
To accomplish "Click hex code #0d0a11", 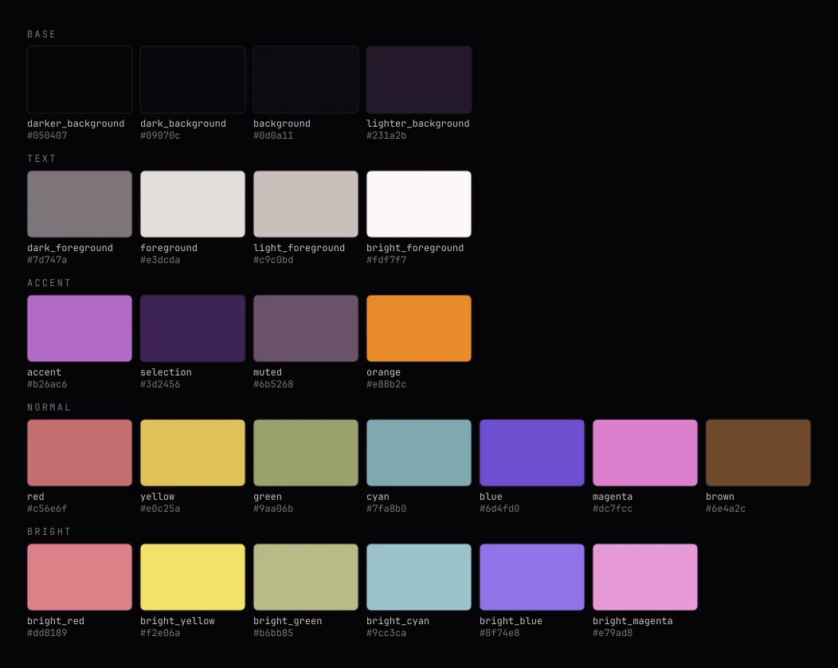I will pyautogui.click(x=273, y=136).
